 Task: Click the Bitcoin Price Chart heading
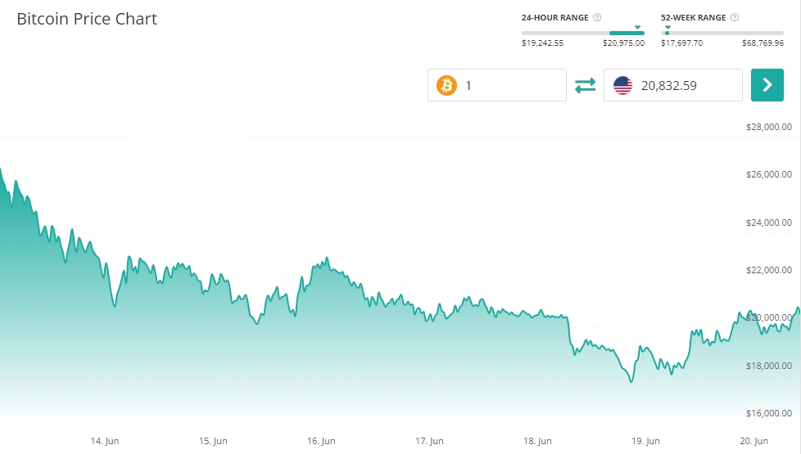[87, 19]
